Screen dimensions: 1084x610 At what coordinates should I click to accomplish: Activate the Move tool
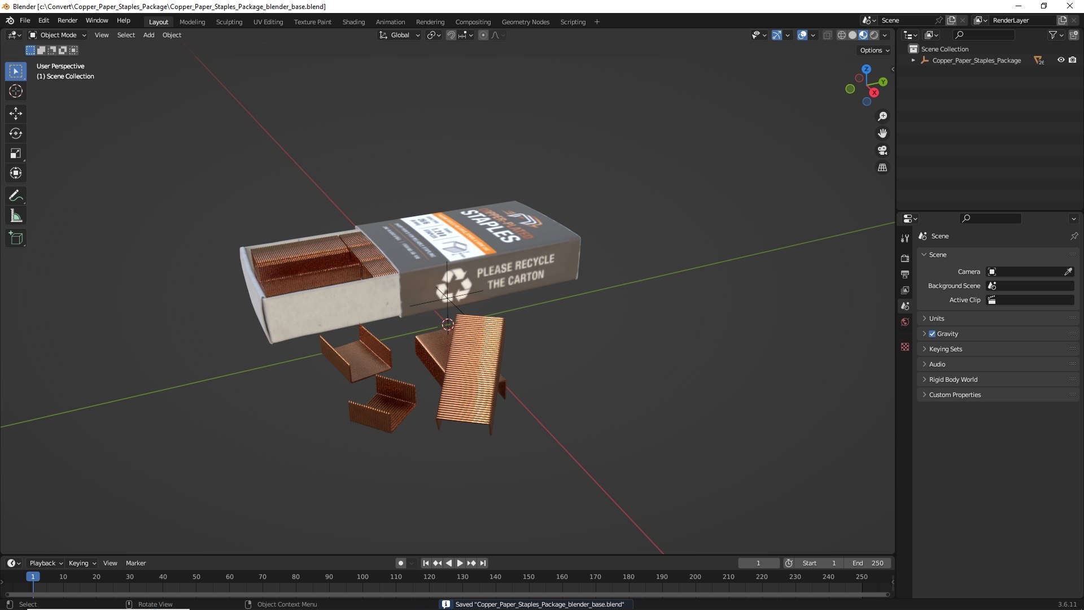[15, 114]
